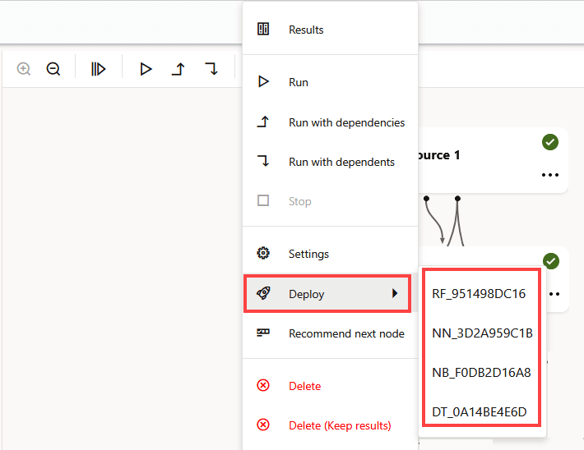This screenshot has width=584, height=450.
Task: Click lower node green check status icon
Action: pos(551,261)
